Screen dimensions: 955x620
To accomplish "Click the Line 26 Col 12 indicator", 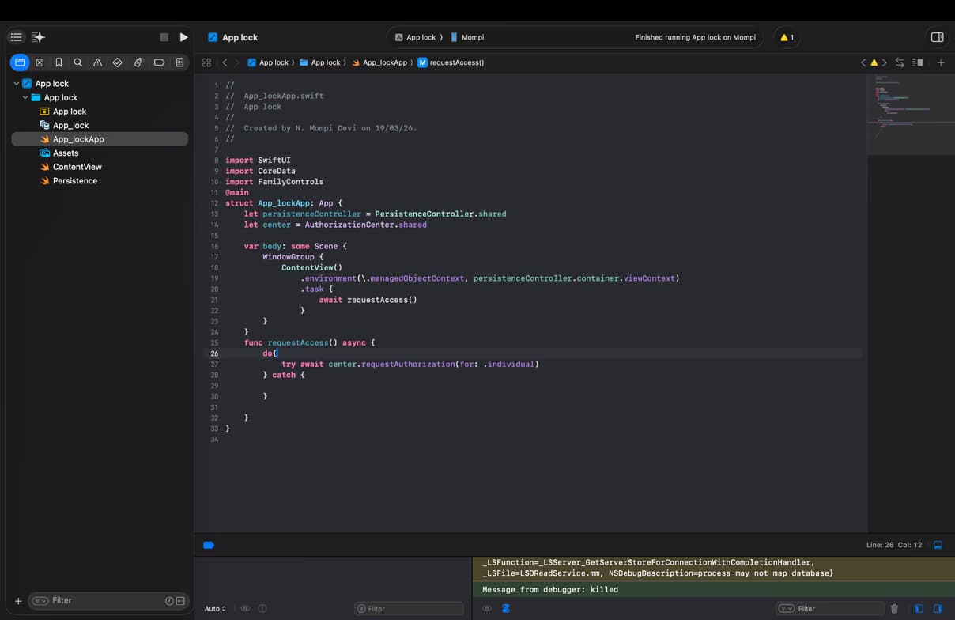I will [x=894, y=545].
